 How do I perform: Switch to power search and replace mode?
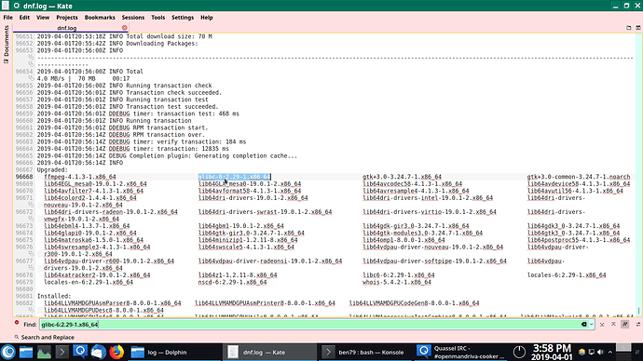point(638,324)
